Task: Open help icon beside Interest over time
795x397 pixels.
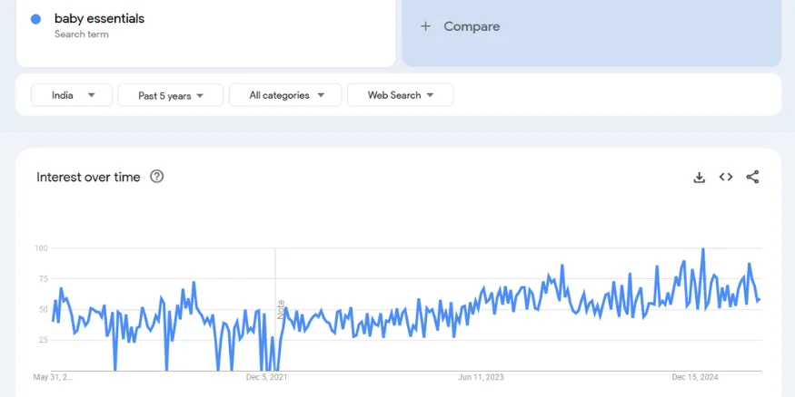Action: coord(156,177)
